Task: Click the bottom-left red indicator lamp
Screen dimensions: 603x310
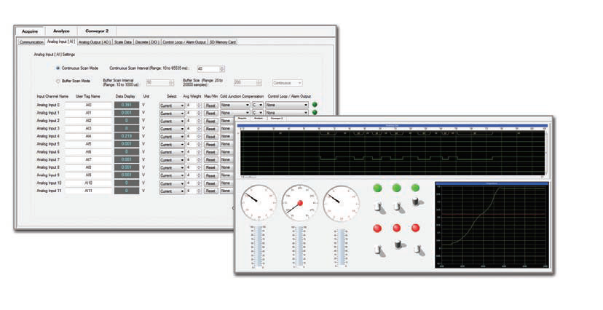Action: pos(378,228)
